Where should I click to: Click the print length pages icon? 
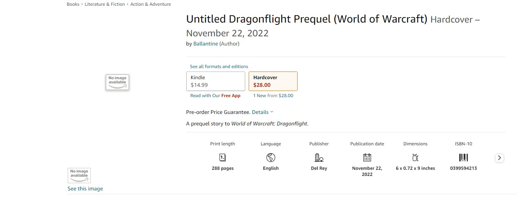(222, 157)
